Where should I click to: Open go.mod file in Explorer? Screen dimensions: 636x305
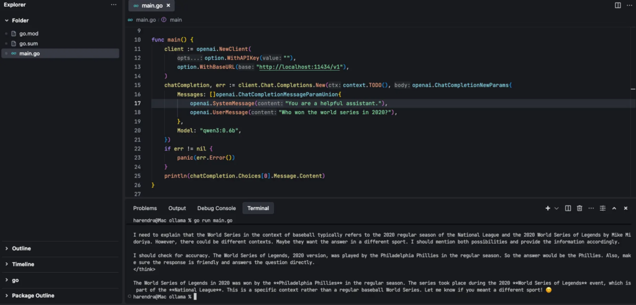29,34
